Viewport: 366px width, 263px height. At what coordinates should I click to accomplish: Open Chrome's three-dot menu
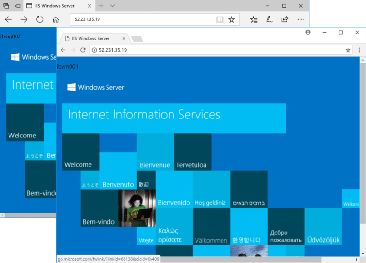pos(358,50)
